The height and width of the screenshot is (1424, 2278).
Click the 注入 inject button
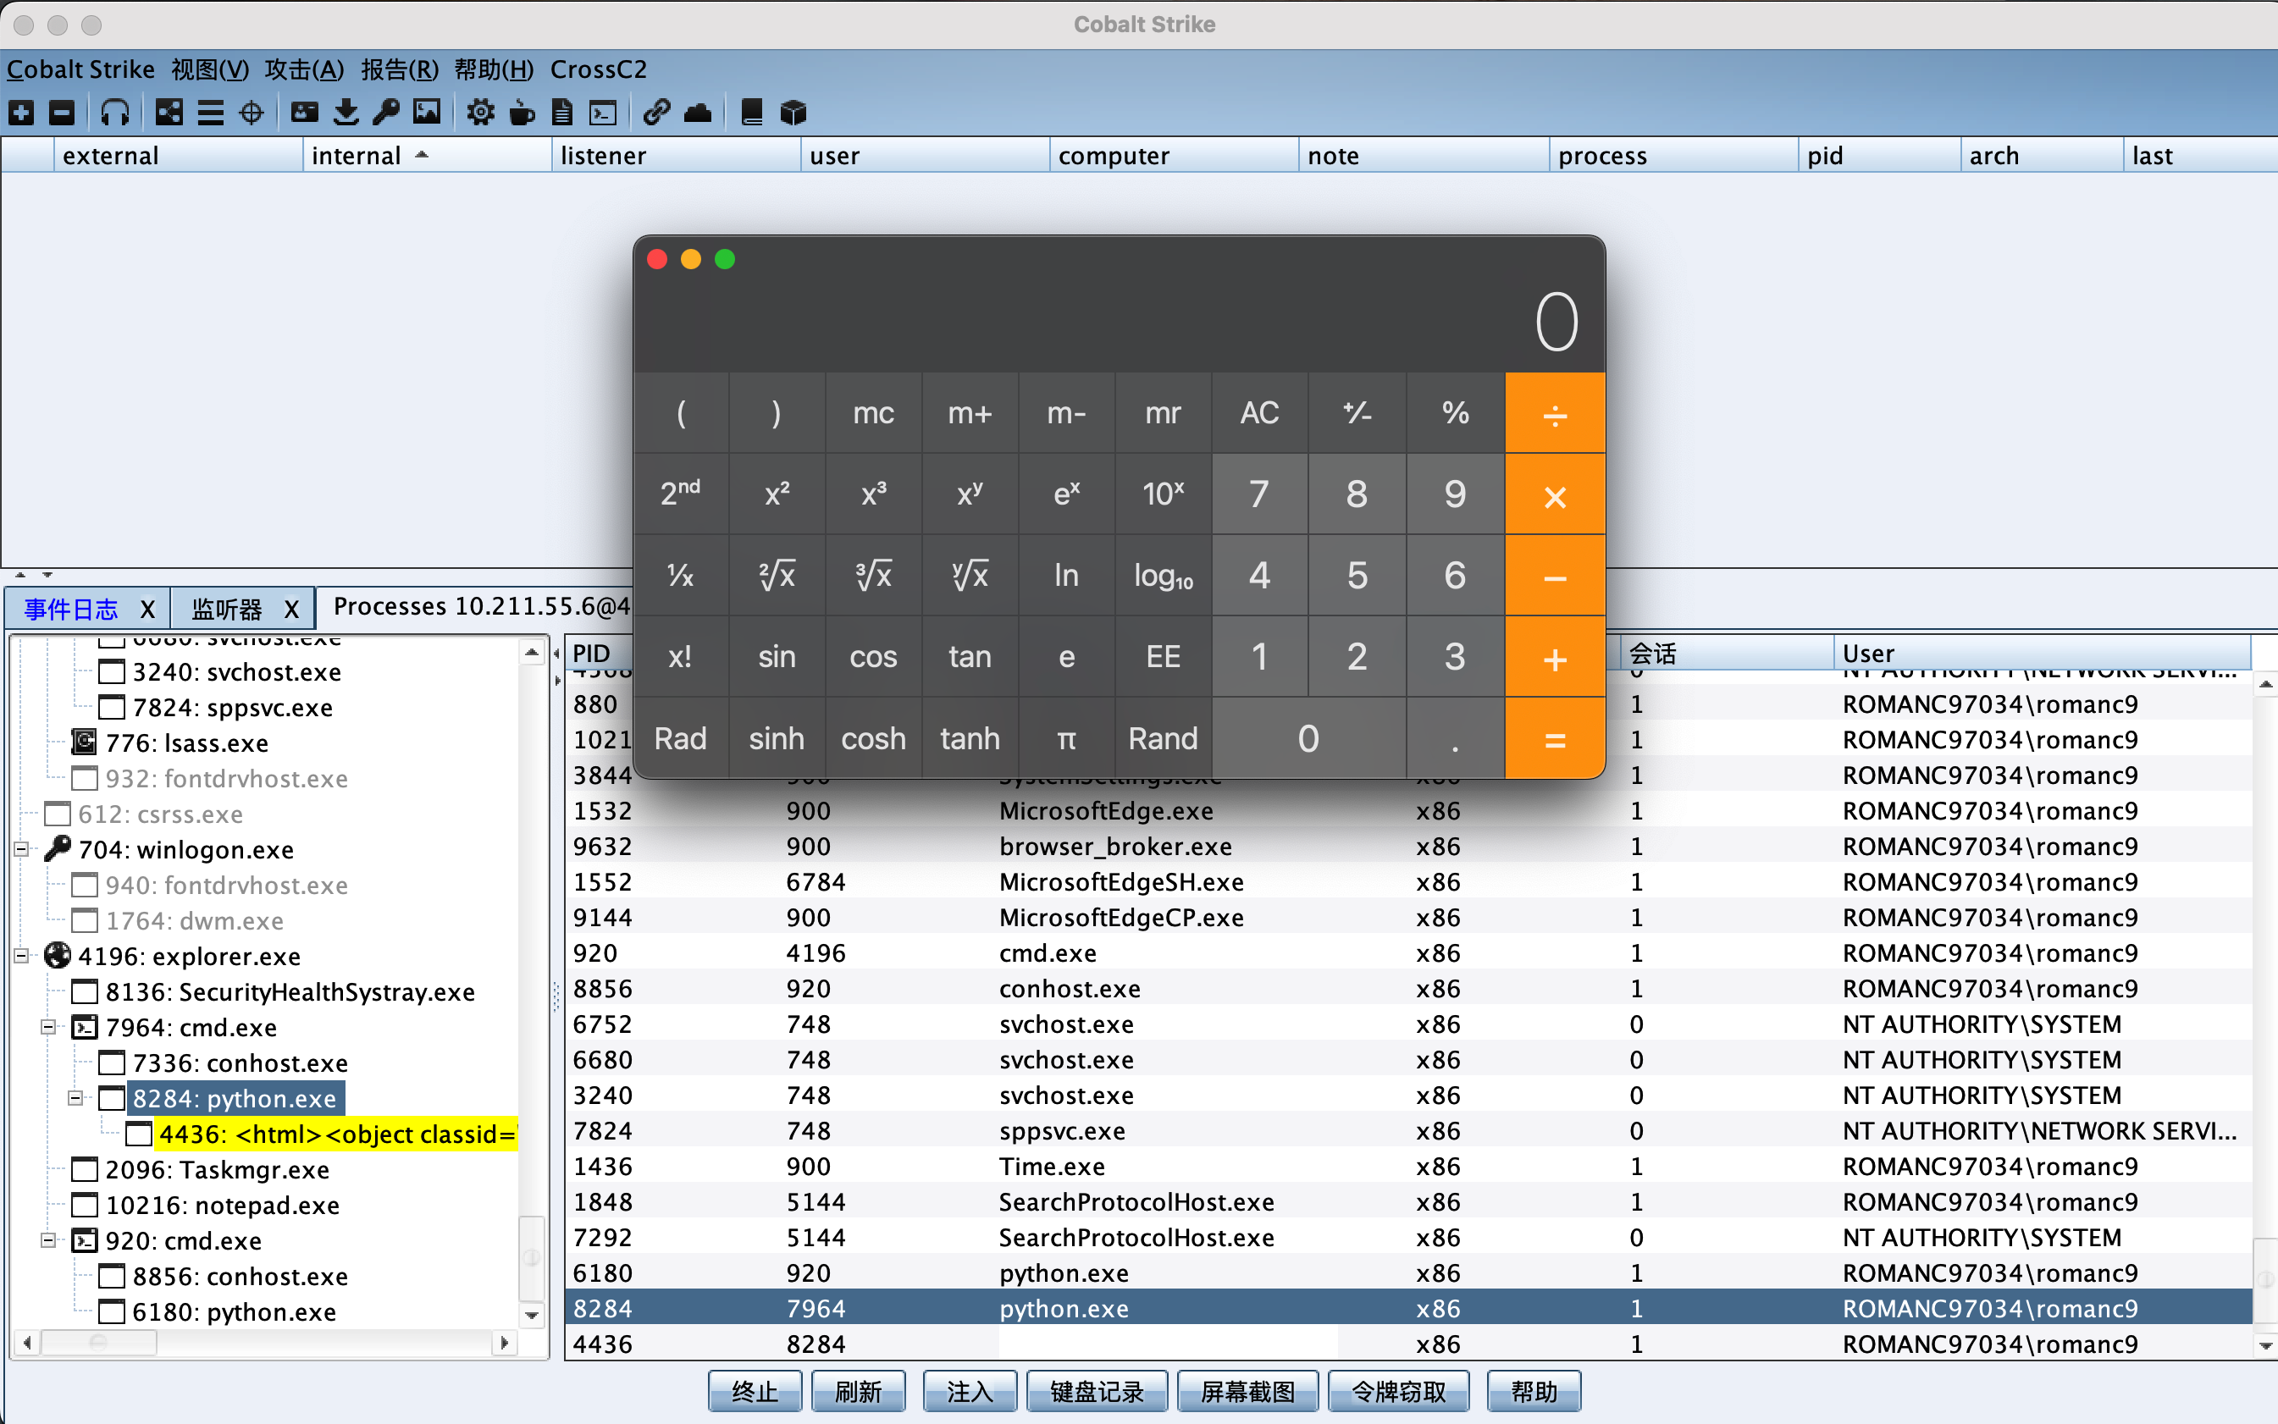point(970,1391)
